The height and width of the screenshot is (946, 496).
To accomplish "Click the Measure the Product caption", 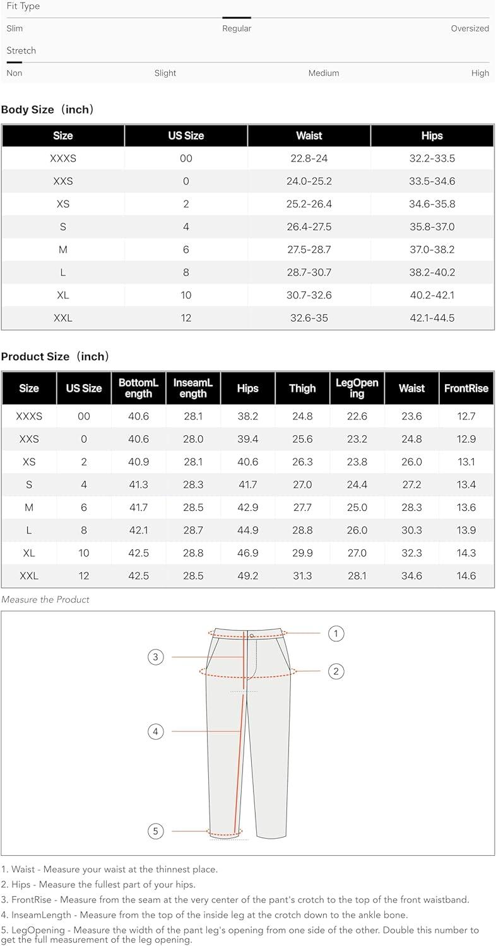I will [45, 600].
